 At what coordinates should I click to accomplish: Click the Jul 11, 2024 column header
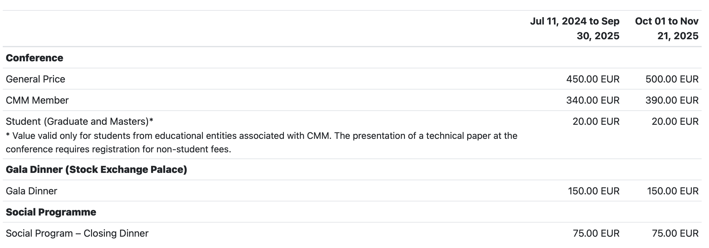575,29
